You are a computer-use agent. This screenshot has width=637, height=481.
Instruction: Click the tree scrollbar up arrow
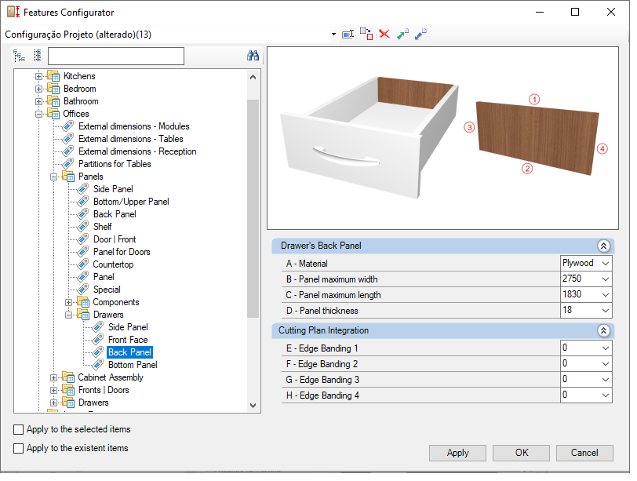(253, 77)
